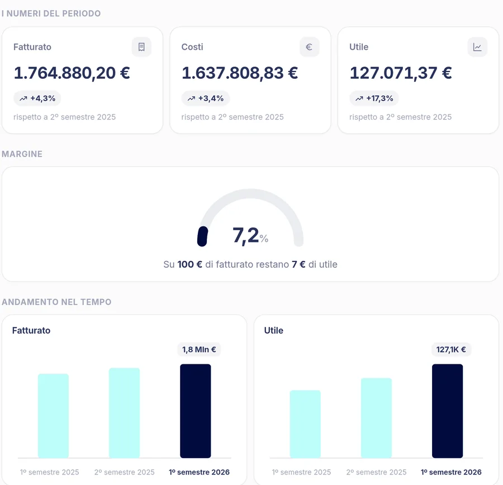
Task: Select the +4,3% change badge
Action: click(x=37, y=98)
